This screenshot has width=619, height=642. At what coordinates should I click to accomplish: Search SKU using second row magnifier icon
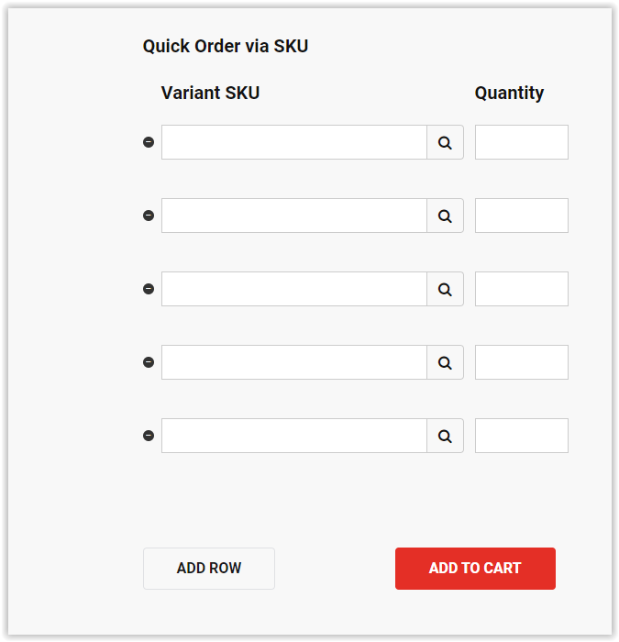coord(445,216)
